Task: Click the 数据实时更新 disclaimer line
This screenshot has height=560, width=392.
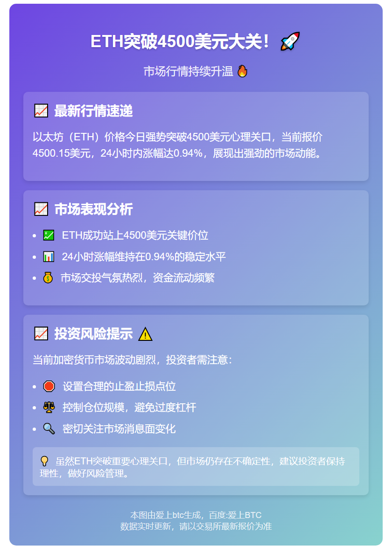Action: click(x=196, y=526)
